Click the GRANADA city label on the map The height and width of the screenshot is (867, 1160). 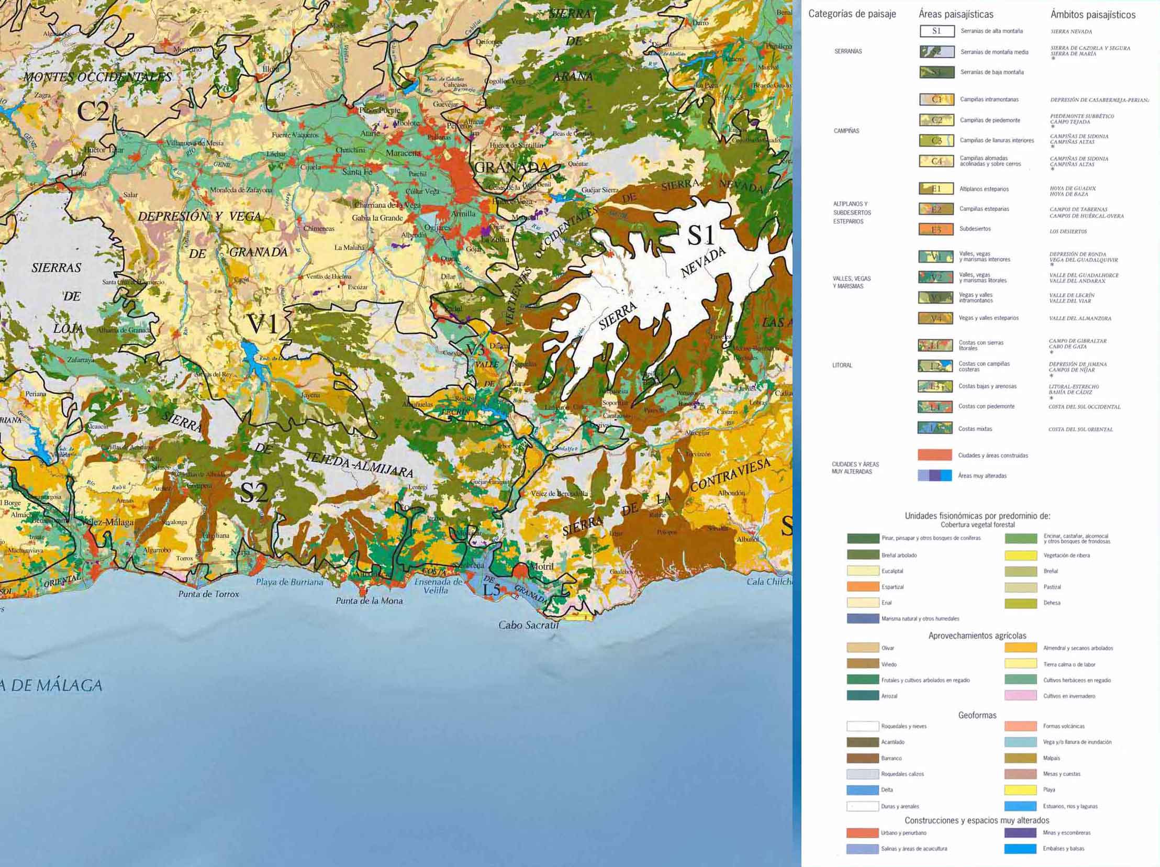[x=511, y=168]
